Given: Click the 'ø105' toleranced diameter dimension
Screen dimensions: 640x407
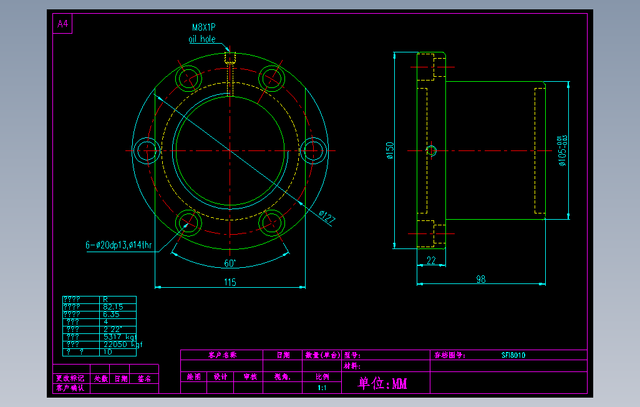Looking at the screenshot, I should click(x=562, y=151).
